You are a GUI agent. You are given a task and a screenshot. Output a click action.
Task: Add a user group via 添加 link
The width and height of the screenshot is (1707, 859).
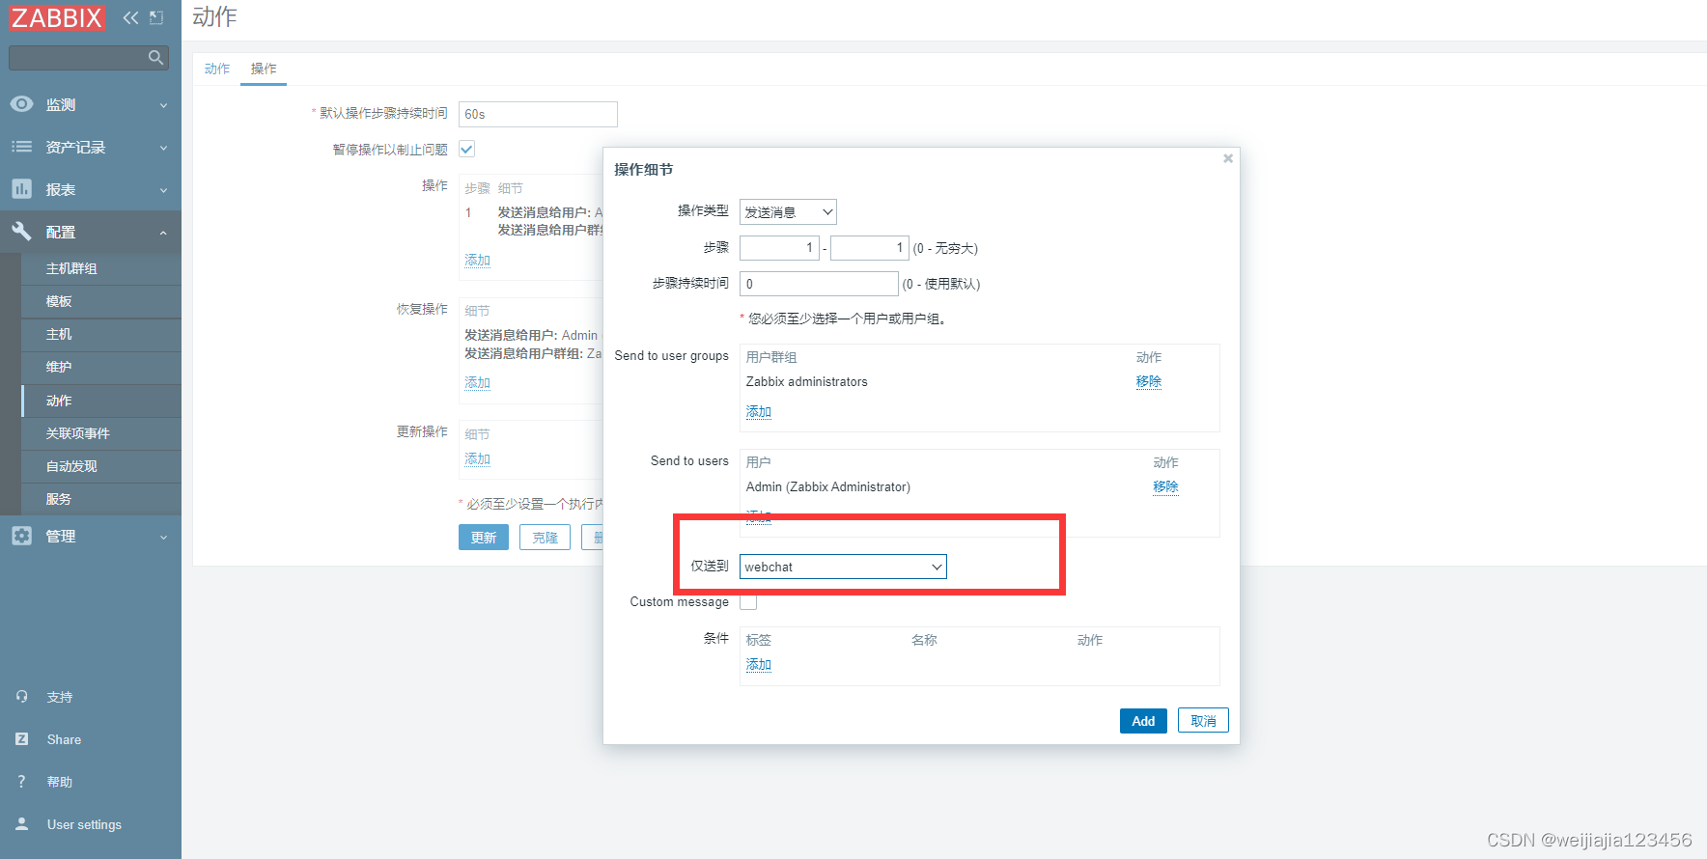pos(759,412)
